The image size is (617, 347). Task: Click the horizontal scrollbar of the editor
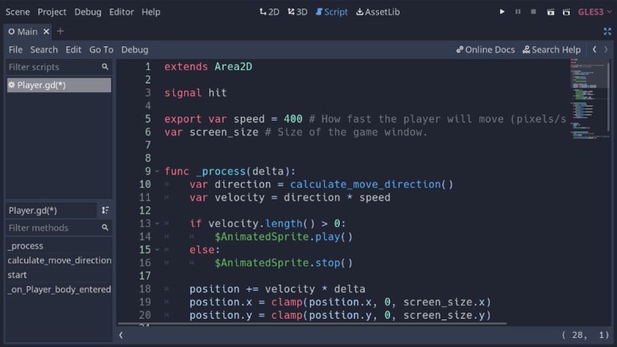coord(312,323)
